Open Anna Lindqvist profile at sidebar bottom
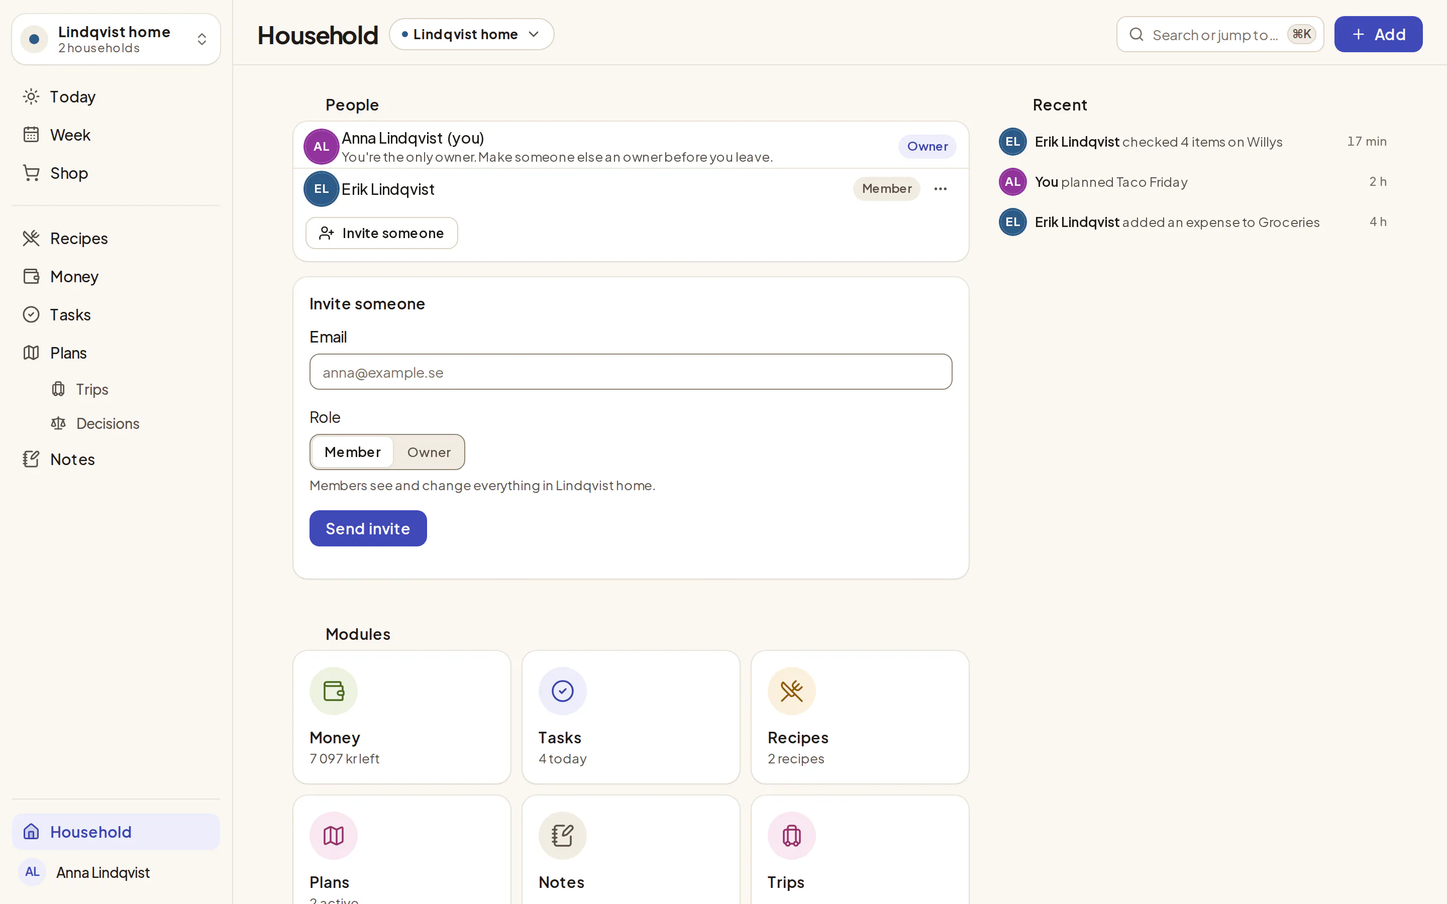Screen dimensions: 1447x904 pos(116,872)
